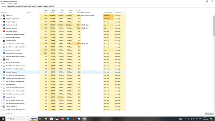This screenshot has width=215, height=121.
Task: Expand Antimalware Service Executable row
Action: (x=1, y=34)
